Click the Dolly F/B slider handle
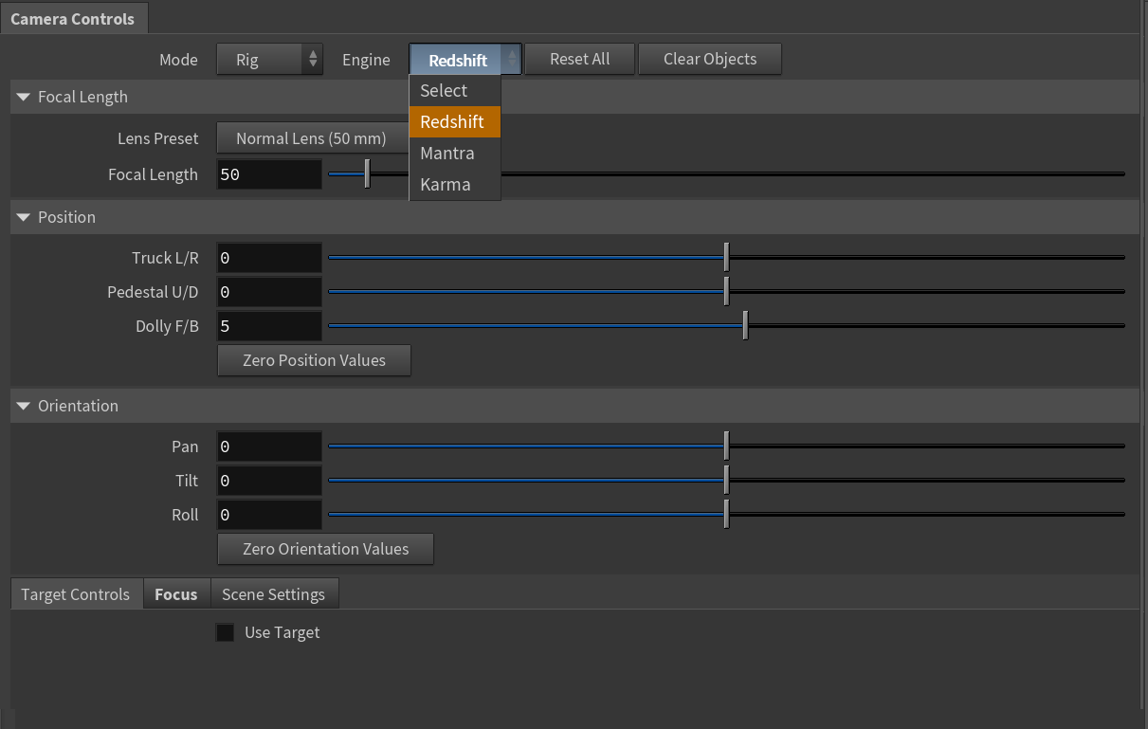Screen dimensions: 1148x729 (x=745, y=325)
